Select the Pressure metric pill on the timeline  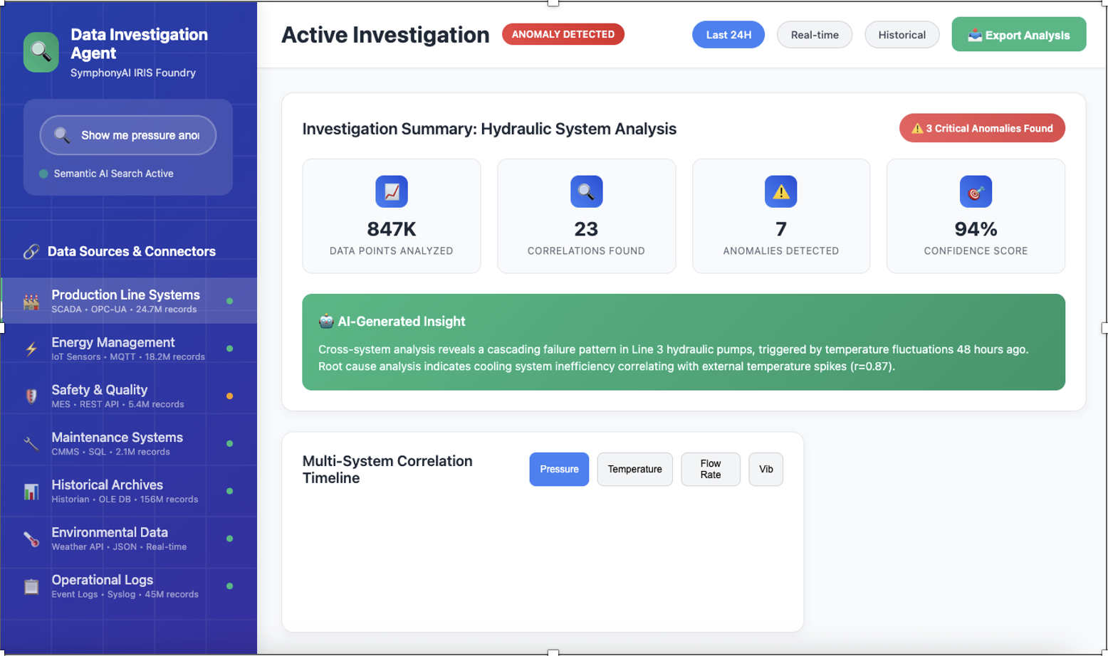(558, 469)
